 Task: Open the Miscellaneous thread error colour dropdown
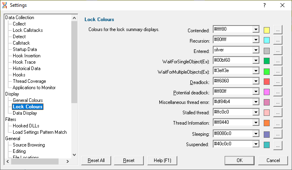click(x=256, y=102)
